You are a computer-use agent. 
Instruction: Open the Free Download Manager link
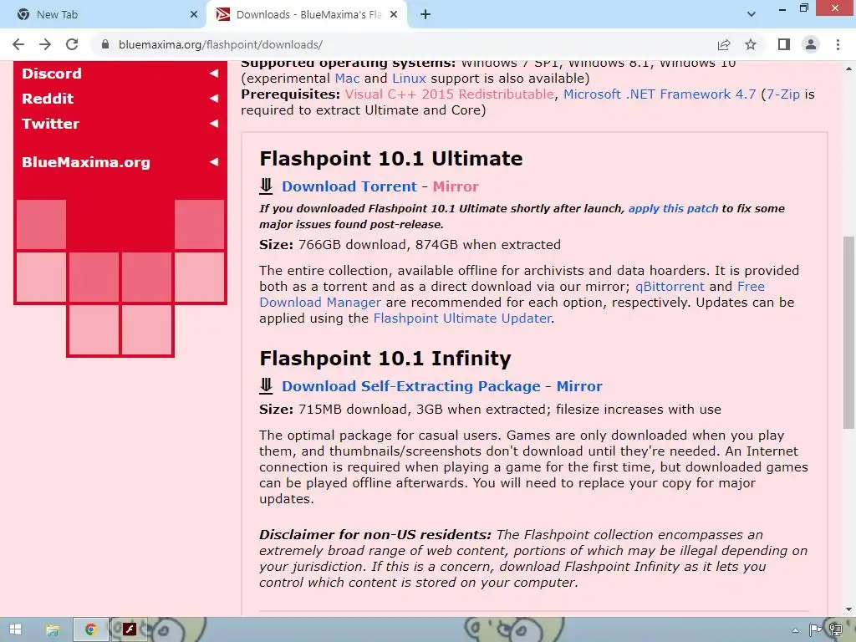tap(320, 303)
